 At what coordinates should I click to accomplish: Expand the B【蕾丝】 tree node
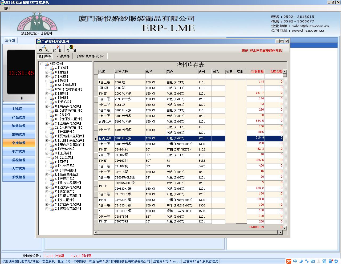point(47,72)
